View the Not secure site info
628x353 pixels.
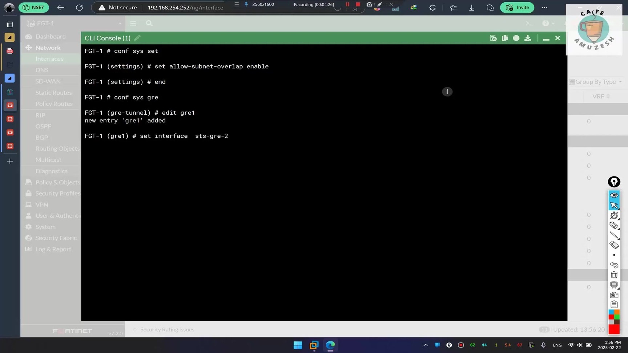(x=118, y=7)
